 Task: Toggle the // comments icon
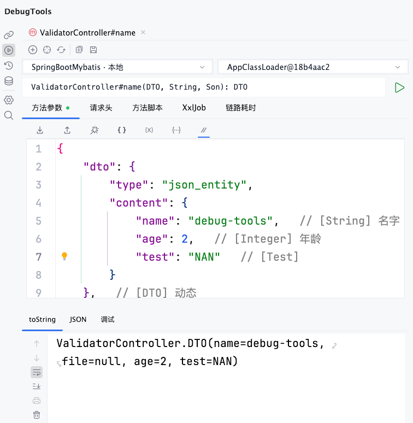[204, 130]
